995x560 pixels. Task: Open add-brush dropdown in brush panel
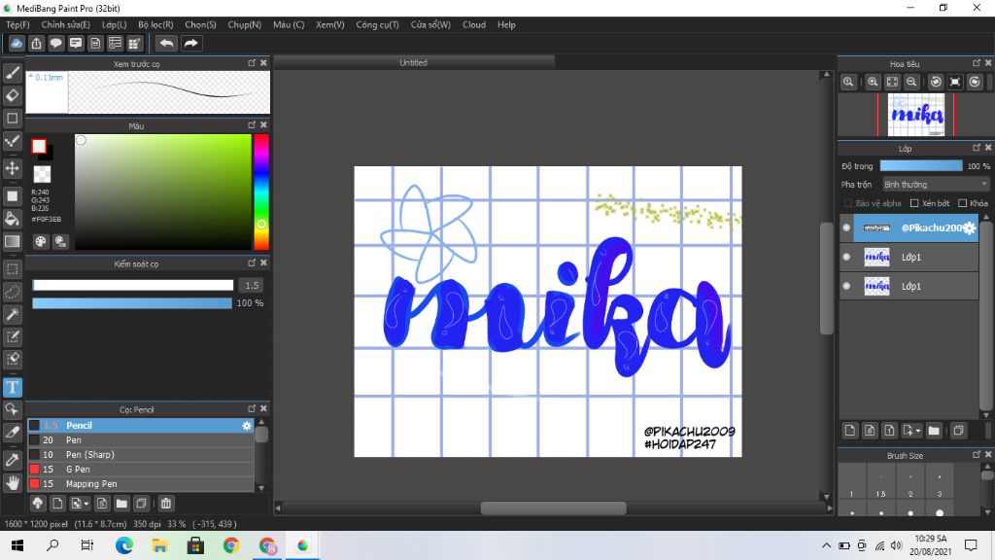80,504
